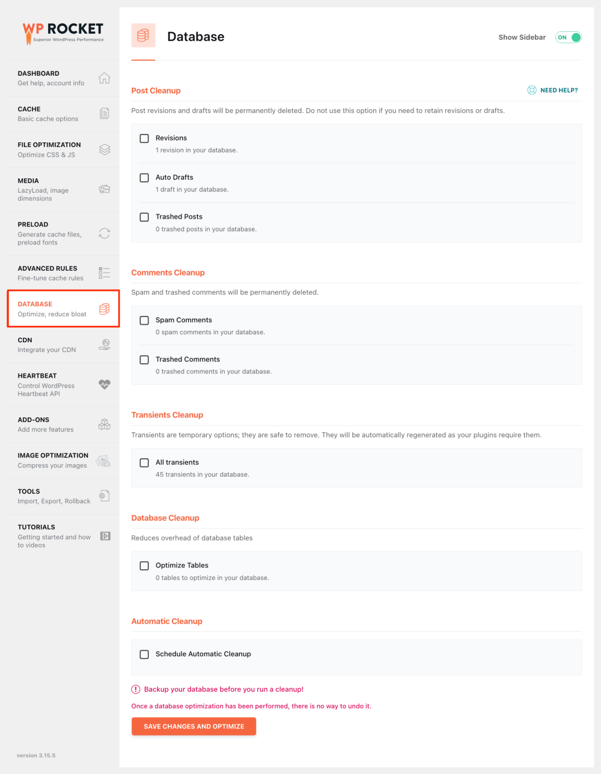Click the Add-ons cubes icon
The width and height of the screenshot is (601, 774).
105,425
